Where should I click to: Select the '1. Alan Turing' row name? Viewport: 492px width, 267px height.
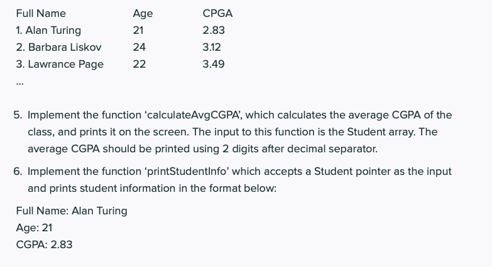point(48,30)
